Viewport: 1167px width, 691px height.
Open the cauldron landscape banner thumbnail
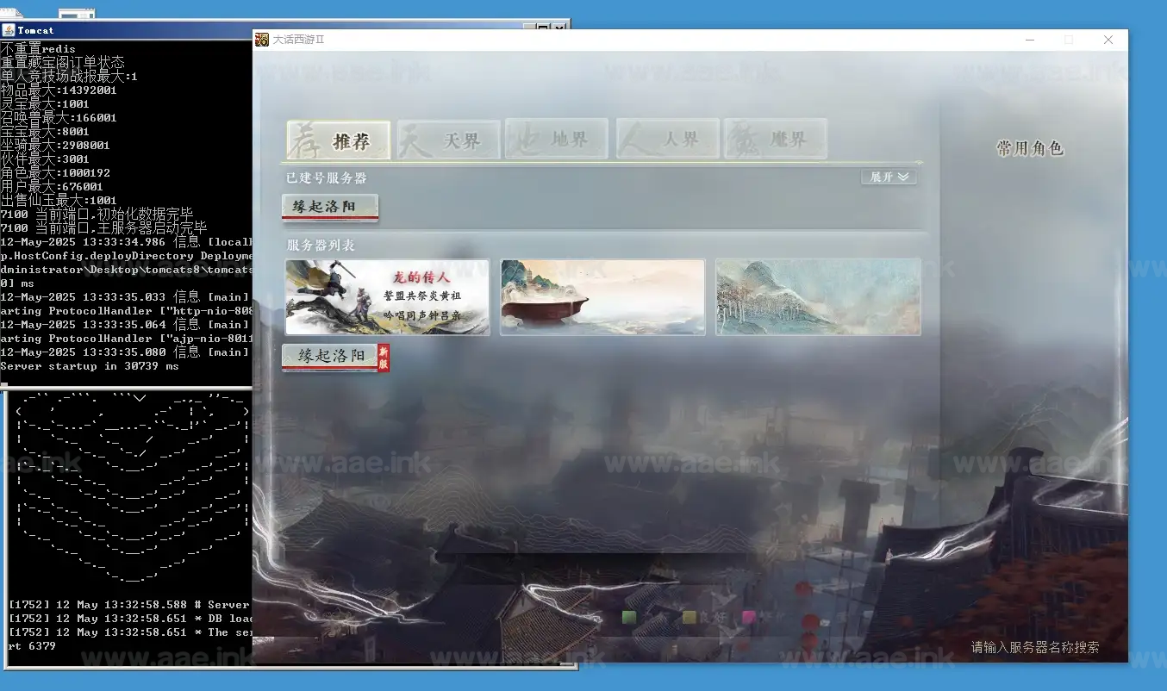(602, 297)
